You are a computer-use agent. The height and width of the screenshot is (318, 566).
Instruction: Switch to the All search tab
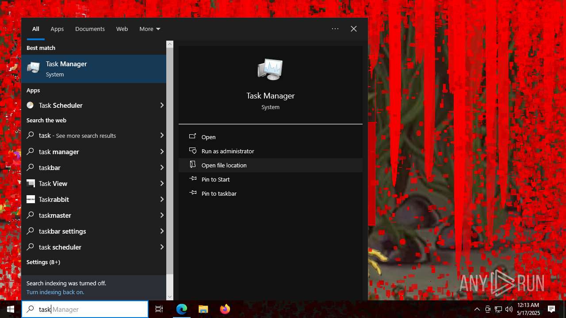[x=35, y=29]
